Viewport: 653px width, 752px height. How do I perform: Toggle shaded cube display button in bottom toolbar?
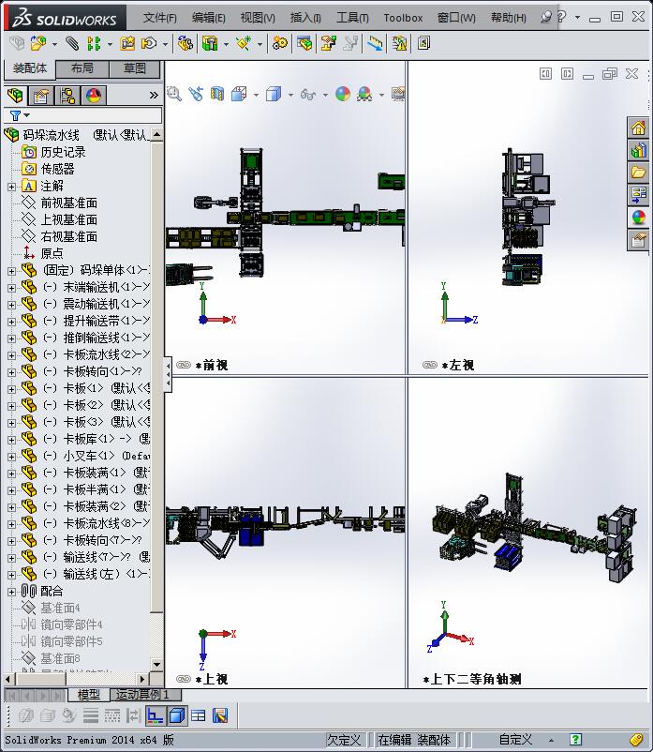point(177,716)
